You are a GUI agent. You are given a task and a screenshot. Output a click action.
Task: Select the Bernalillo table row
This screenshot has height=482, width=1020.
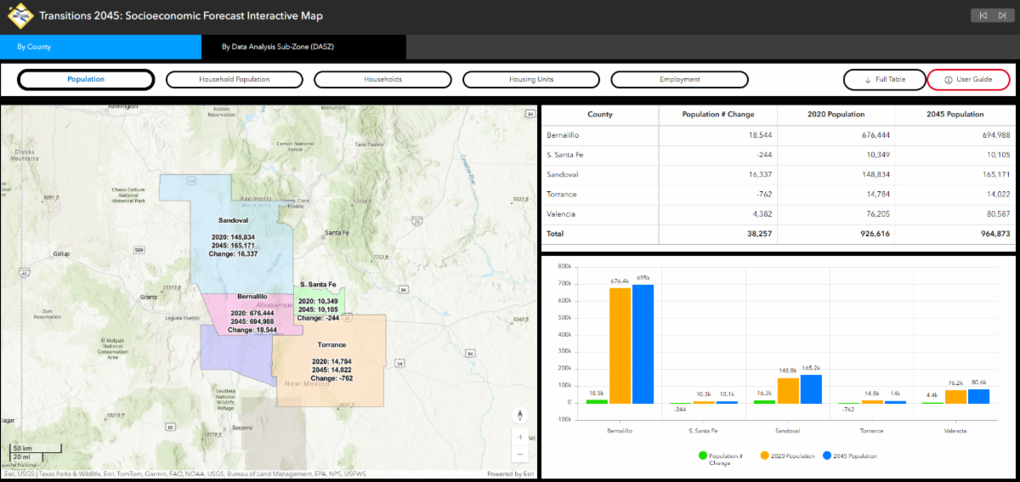pyautogui.click(x=779, y=135)
